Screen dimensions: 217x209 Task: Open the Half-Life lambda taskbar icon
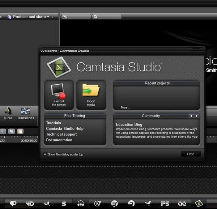tap(97, 204)
